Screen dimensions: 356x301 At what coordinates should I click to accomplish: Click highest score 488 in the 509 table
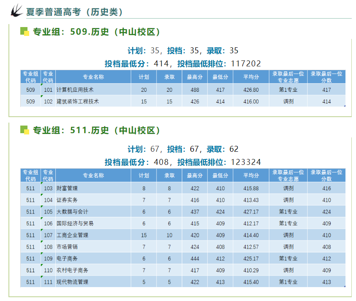click(195, 90)
